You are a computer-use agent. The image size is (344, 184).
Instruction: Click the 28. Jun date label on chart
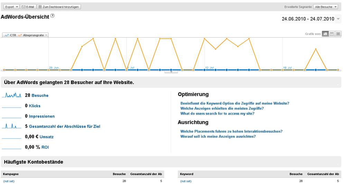point(54,68)
